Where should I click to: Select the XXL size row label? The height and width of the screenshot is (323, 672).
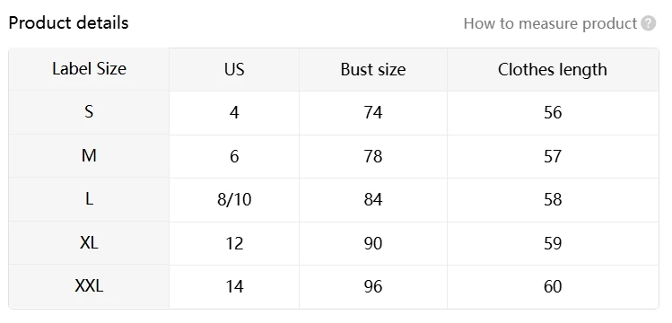click(89, 286)
